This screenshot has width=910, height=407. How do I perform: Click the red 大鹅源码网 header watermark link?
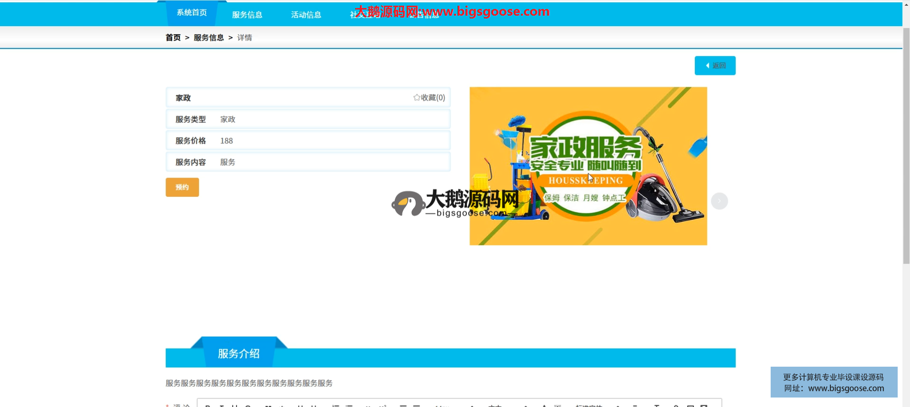[452, 11]
